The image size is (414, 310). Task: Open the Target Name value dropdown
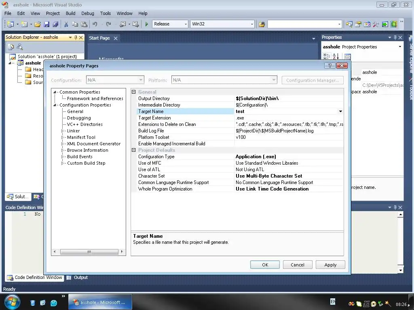coord(340,111)
